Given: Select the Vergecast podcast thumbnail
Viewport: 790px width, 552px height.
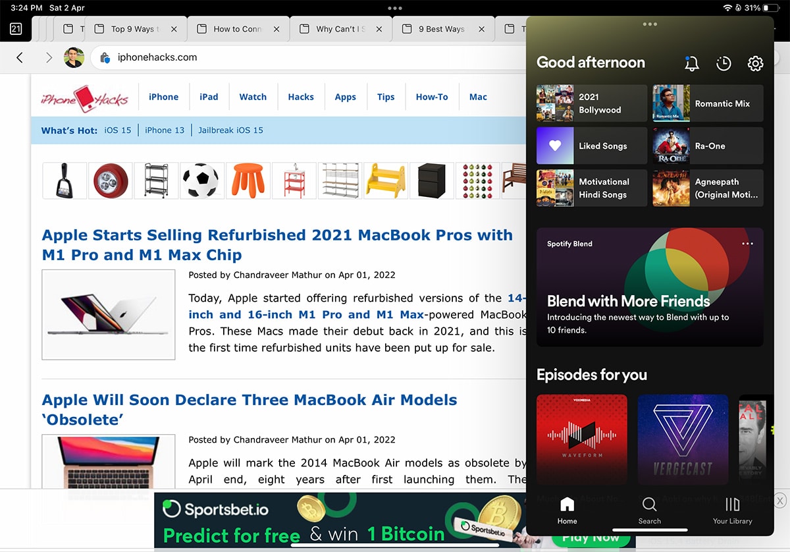Looking at the screenshot, I should pos(683,439).
